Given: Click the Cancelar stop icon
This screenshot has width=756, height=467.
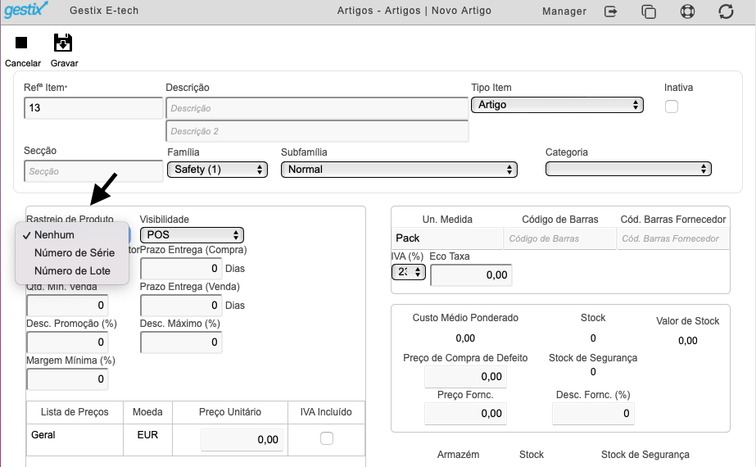Looking at the screenshot, I should [x=21, y=43].
